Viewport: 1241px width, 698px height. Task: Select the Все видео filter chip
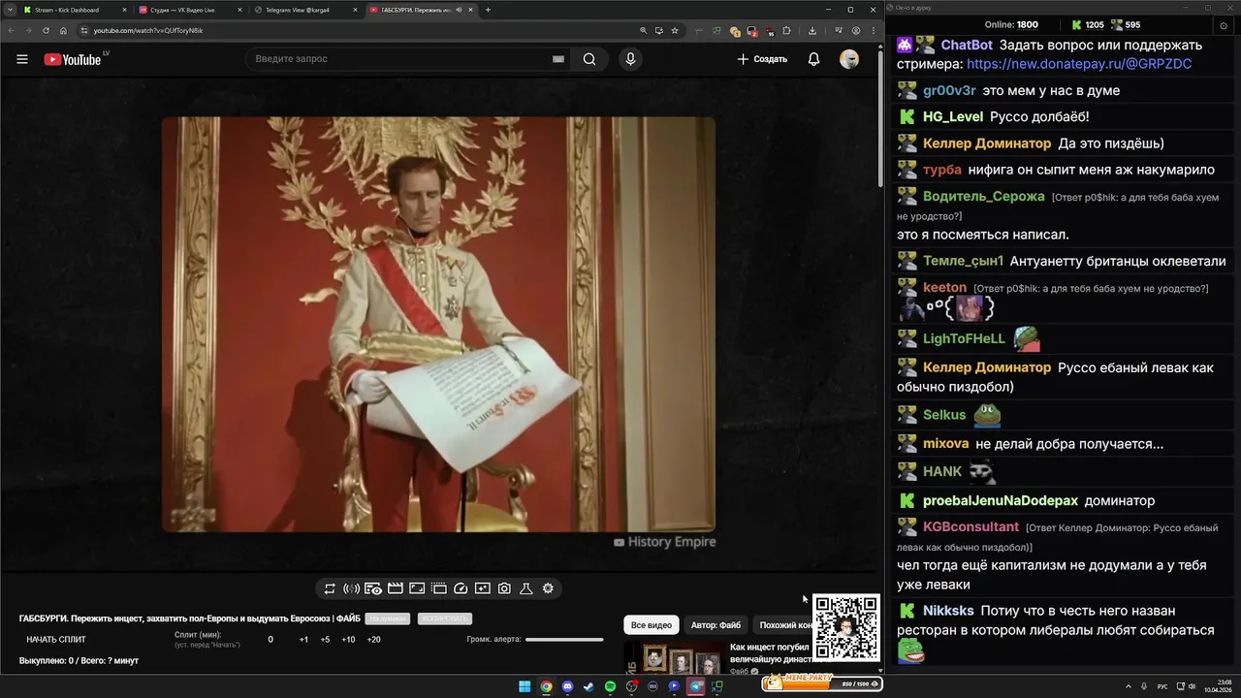(x=652, y=625)
